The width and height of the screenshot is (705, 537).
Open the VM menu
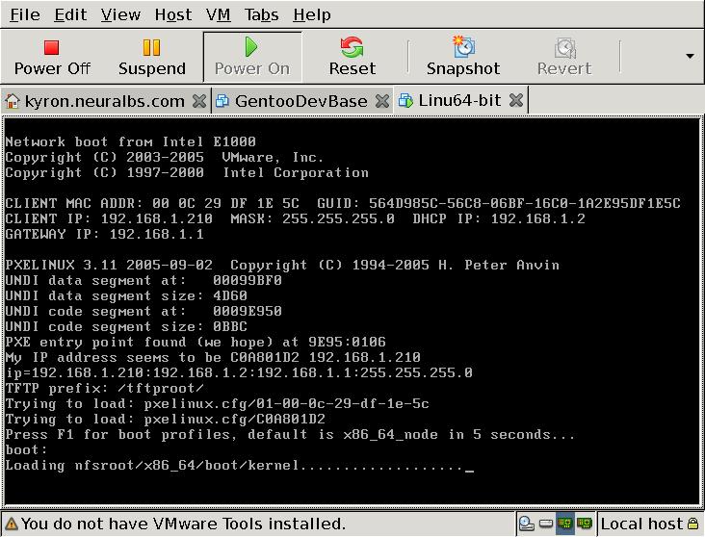click(x=218, y=14)
